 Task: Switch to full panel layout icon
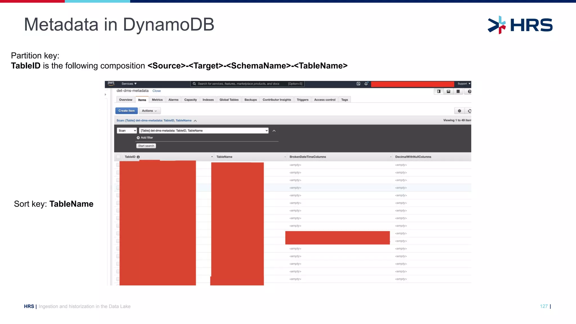tap(458, 91)
